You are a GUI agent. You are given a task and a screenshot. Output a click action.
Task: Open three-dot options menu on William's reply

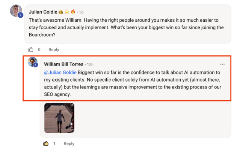click(x=222, y=64)
